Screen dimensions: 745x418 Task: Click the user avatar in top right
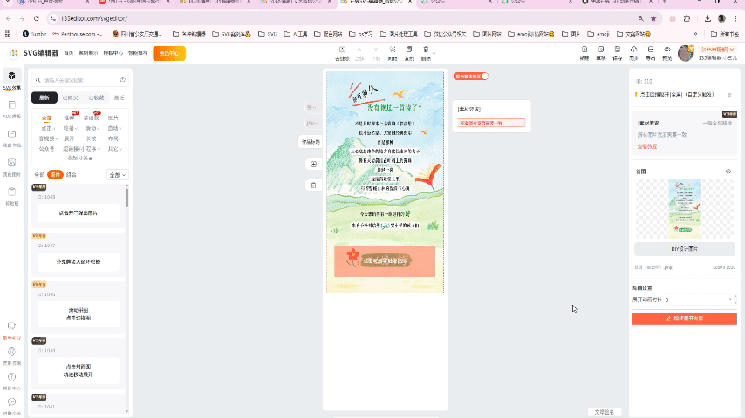685,54
